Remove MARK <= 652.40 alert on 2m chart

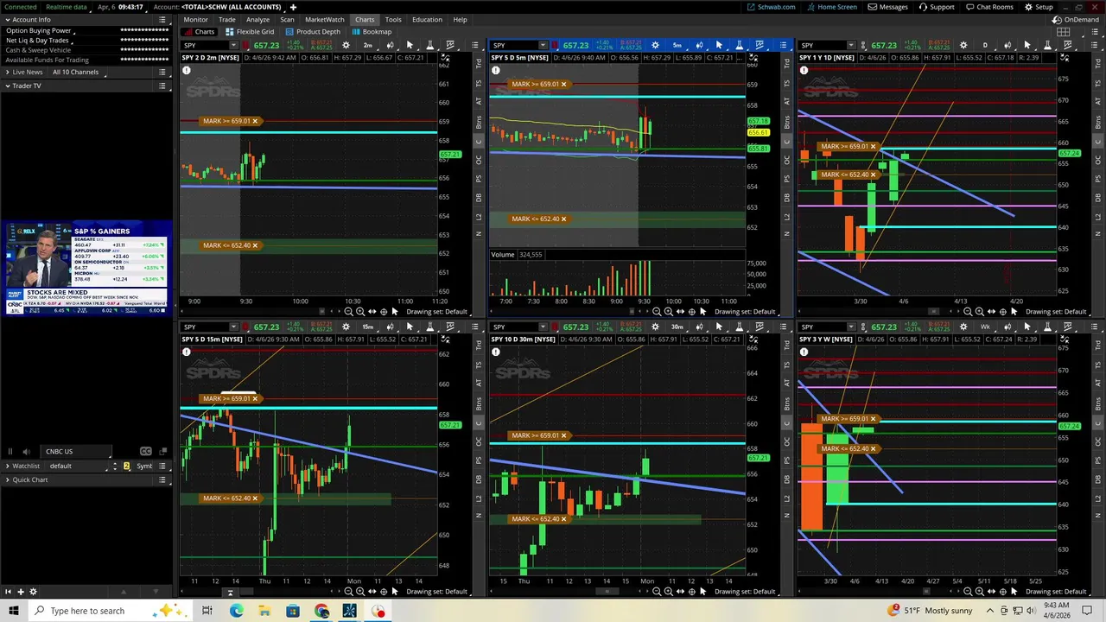click(255, 245)
